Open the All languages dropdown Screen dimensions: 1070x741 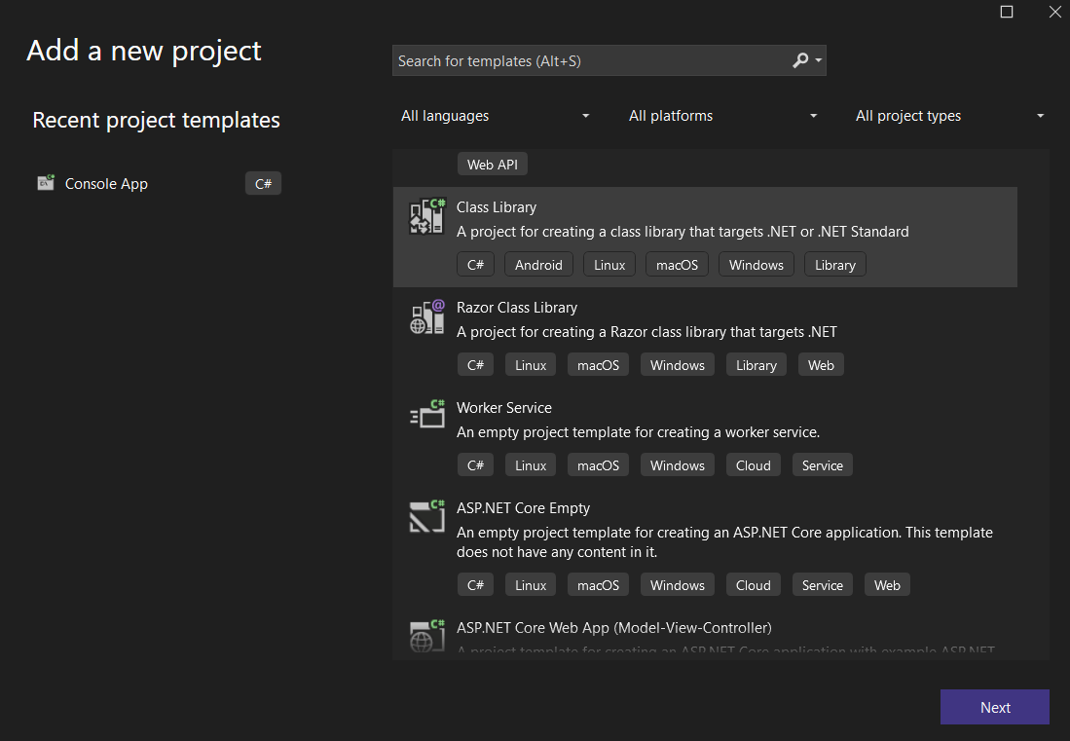pos(495,116)
